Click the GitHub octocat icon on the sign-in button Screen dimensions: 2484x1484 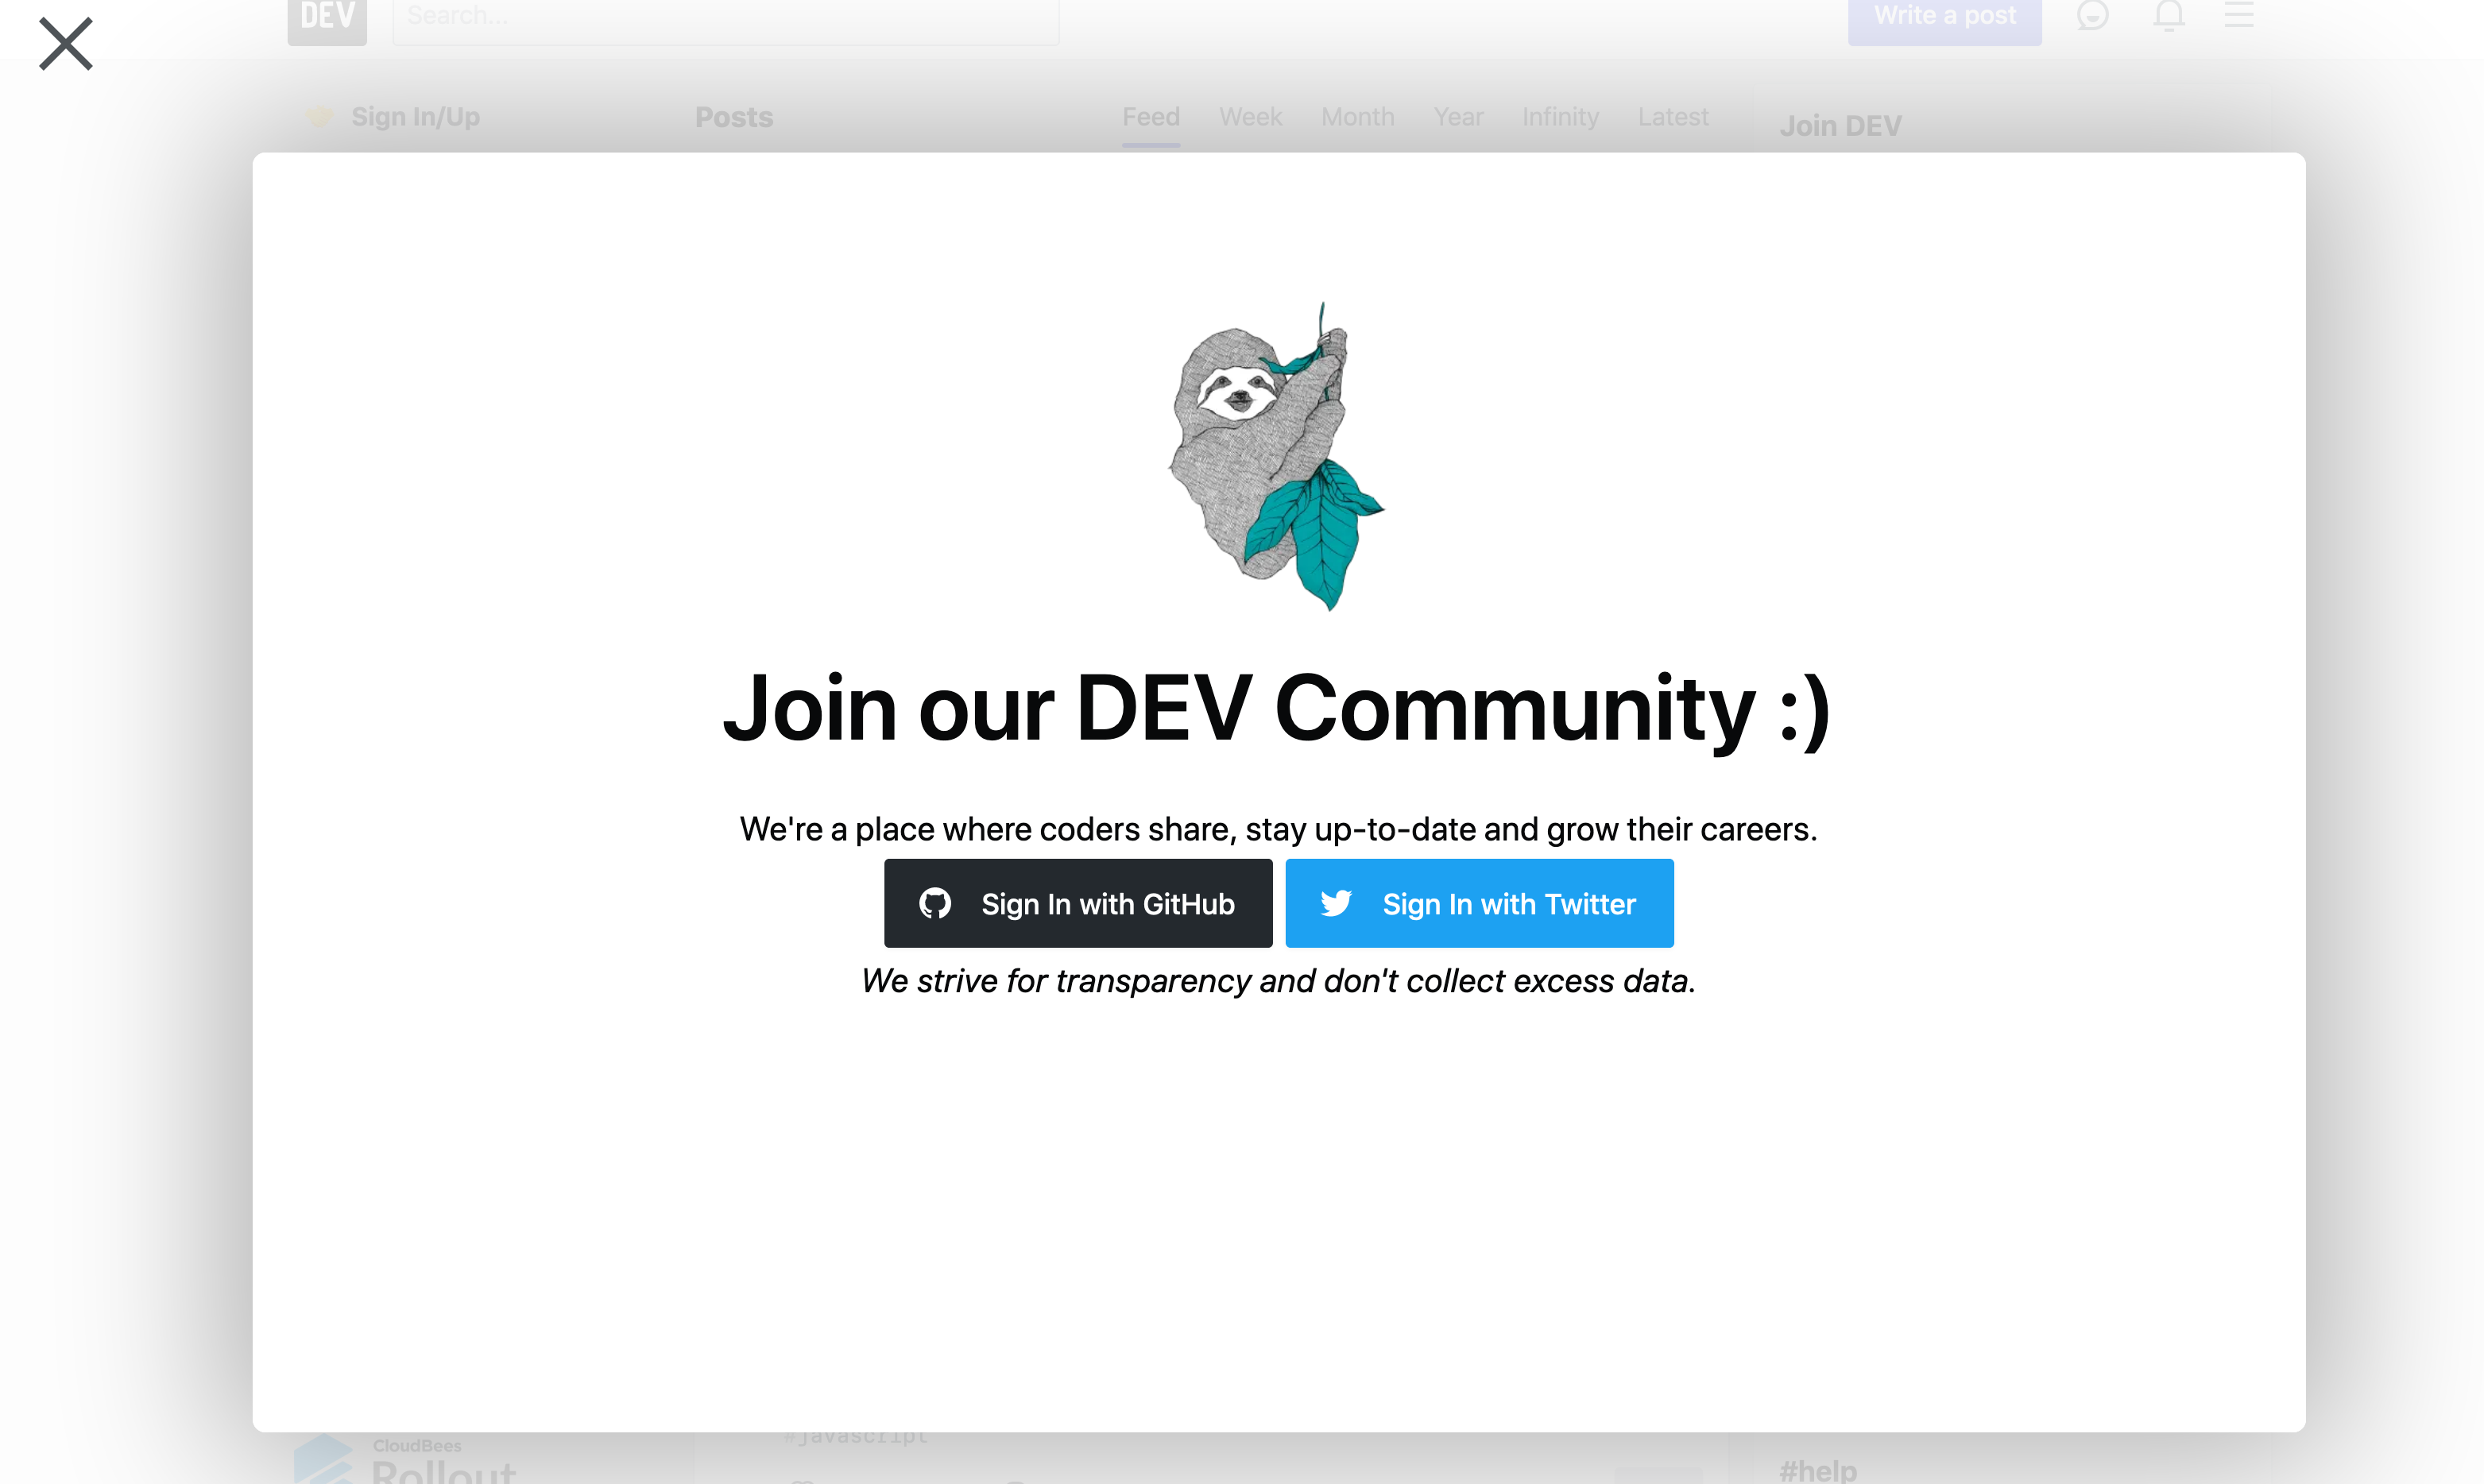tap(936, 902)
